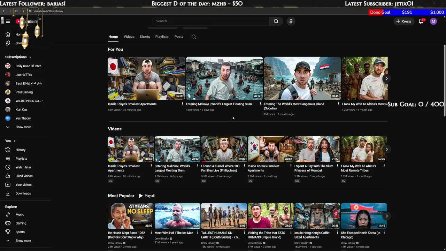
Task: Click the Dono Goal progress bar
Action: [407, 12]
